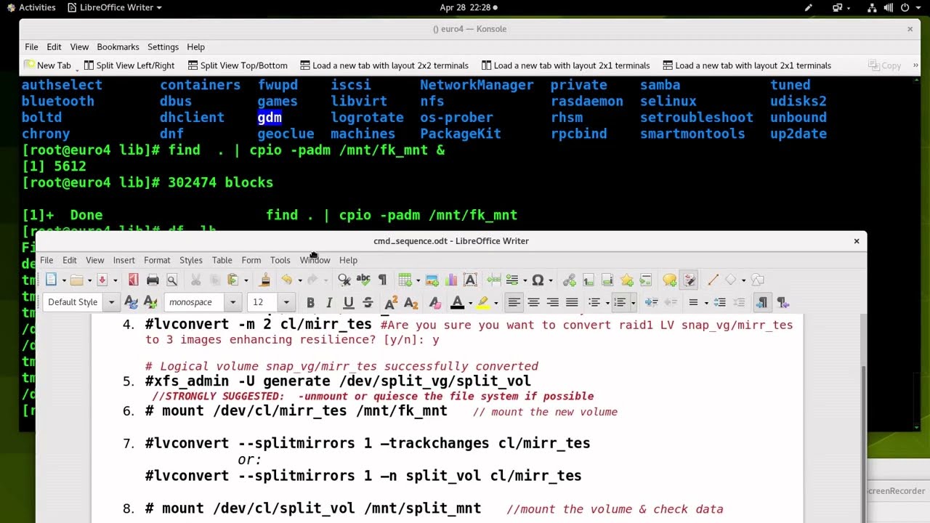
Task: Expand the Default Style paragraph style dropdown
Action: pos(111,302)
